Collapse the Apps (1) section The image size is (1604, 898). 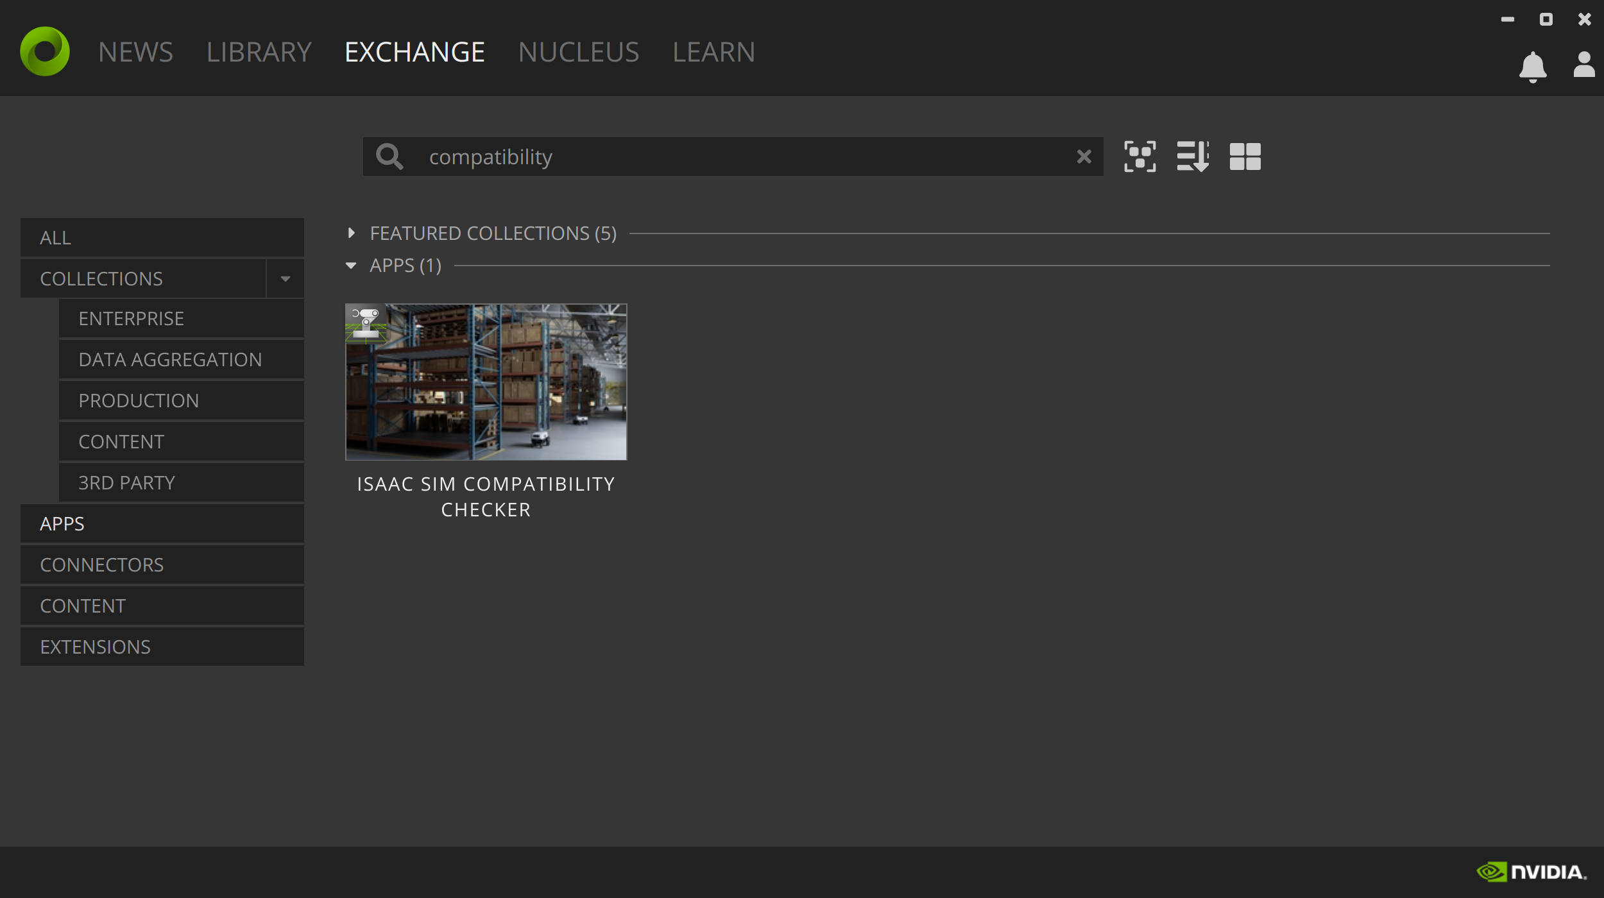point(351,266)
